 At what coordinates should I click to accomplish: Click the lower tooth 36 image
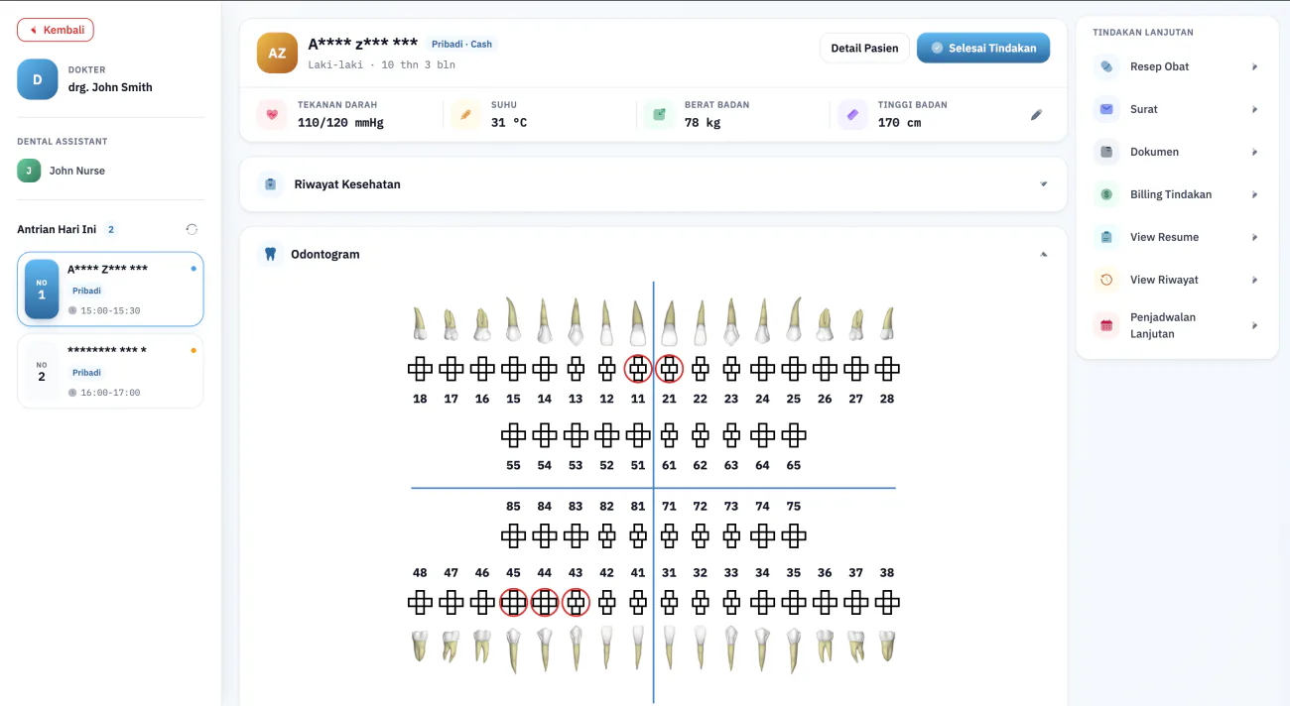tap(825, 646)
